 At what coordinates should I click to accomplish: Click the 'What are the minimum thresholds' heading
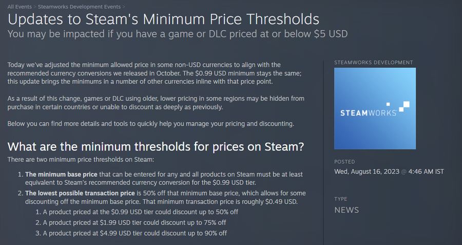156,146
